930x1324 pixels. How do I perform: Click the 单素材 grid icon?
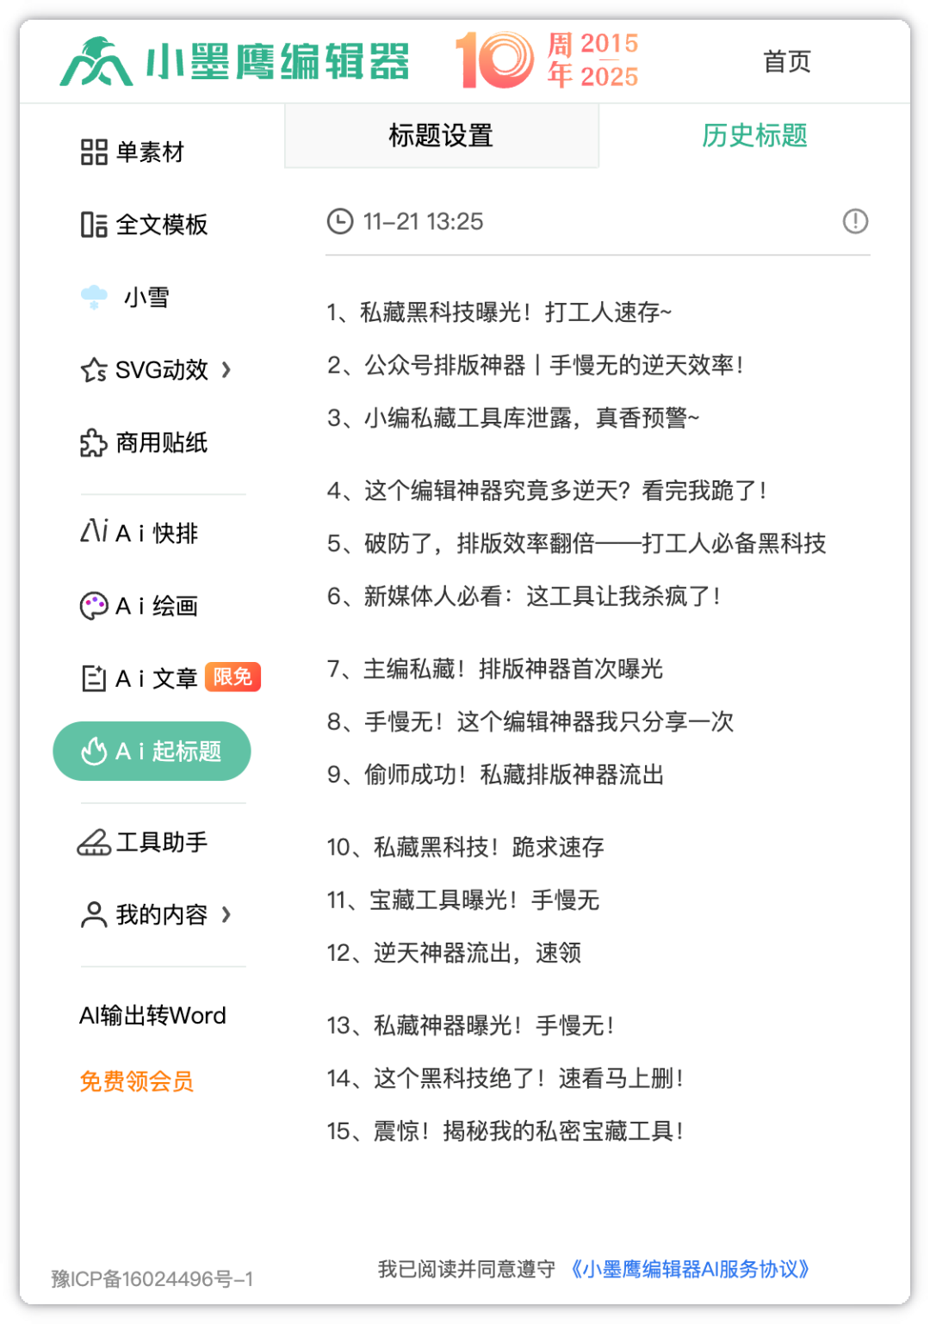tap(94, 152)
